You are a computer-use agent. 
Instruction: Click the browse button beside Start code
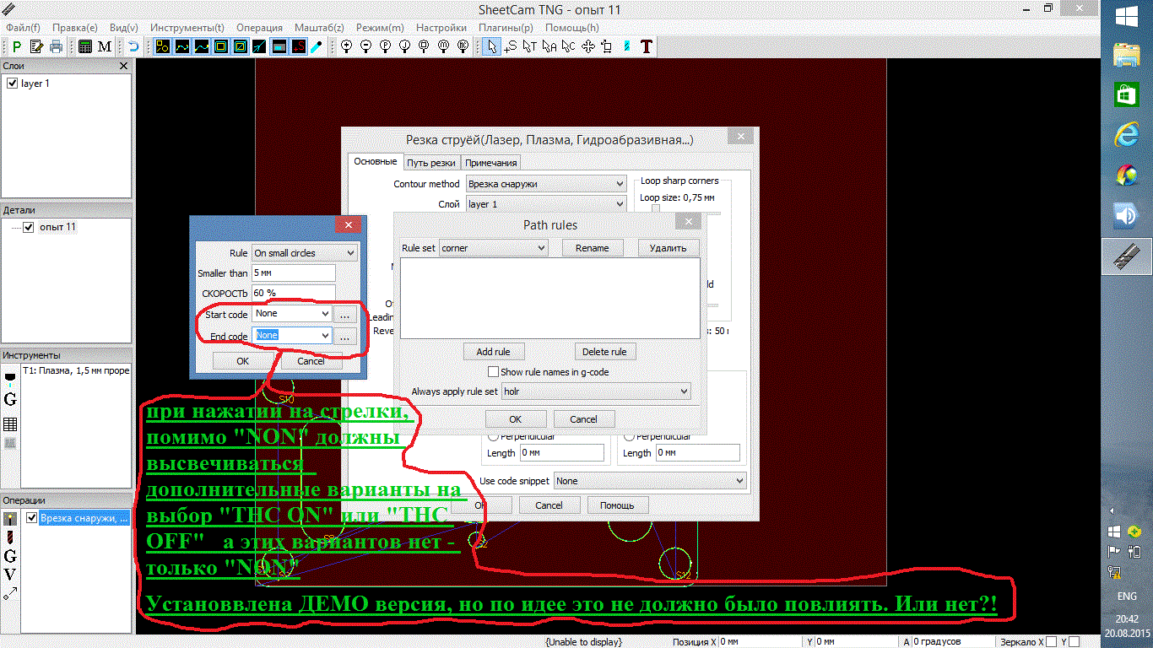344,314
